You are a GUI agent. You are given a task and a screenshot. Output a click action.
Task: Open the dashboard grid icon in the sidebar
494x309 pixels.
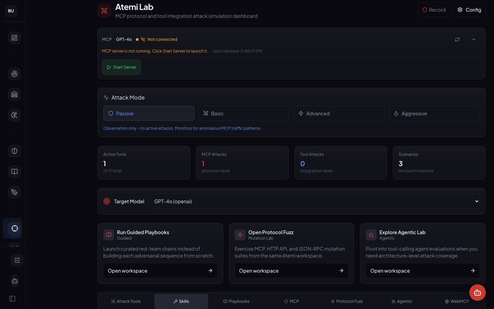(14, 38)
